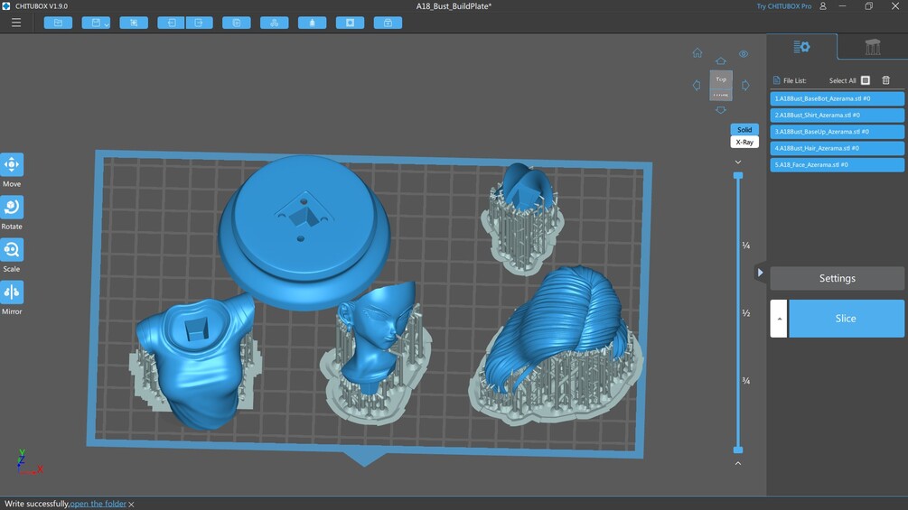The height and width of the screenshot is (510, 908).
Task: Click chevron above the layer slider
Action: [738, 162]
